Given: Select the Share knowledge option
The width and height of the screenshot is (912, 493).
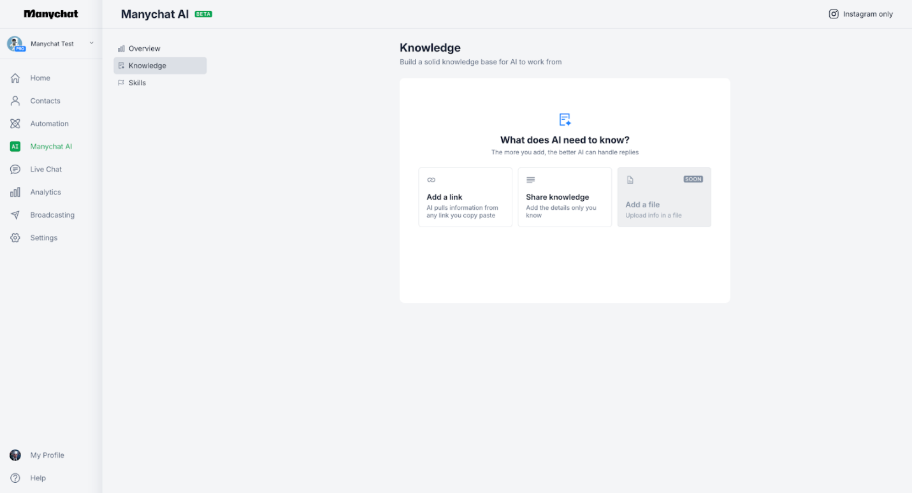Looking at the screenshot, I should [565, 196].
